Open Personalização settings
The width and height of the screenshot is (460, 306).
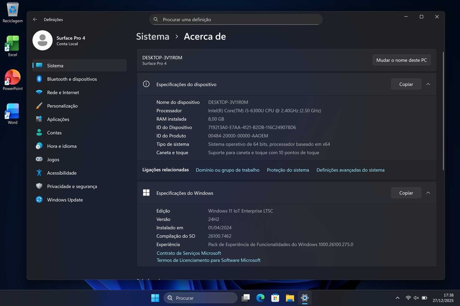point(80,106)
